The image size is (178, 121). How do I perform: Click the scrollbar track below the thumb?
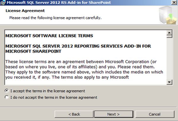click(169, 59)
